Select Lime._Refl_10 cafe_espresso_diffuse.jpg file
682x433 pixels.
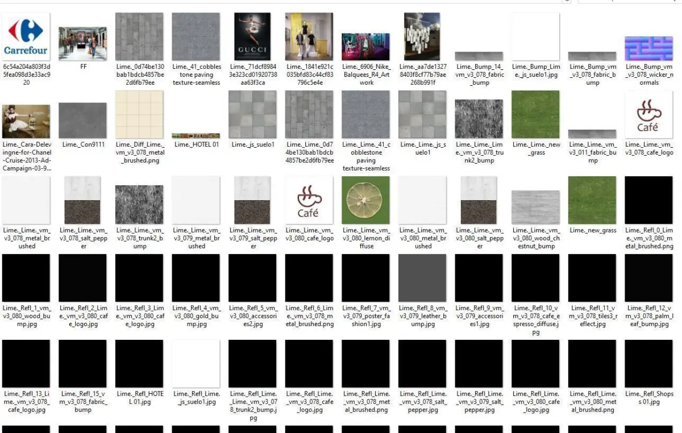tap(536, 278)
